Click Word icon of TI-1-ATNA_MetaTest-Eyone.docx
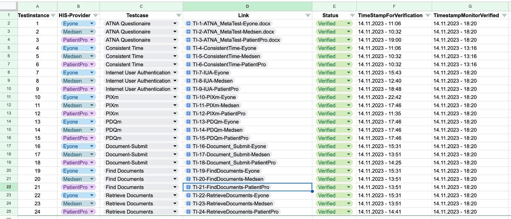Viewport: 511px width, 219px height. point(188,23)
